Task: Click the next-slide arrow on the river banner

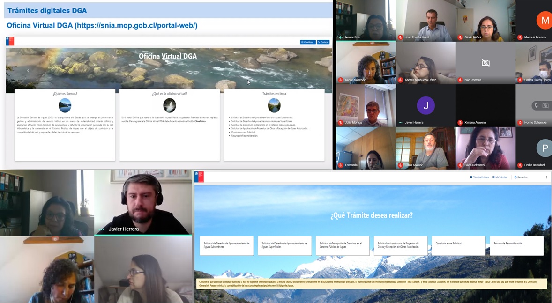Action: 308,70
